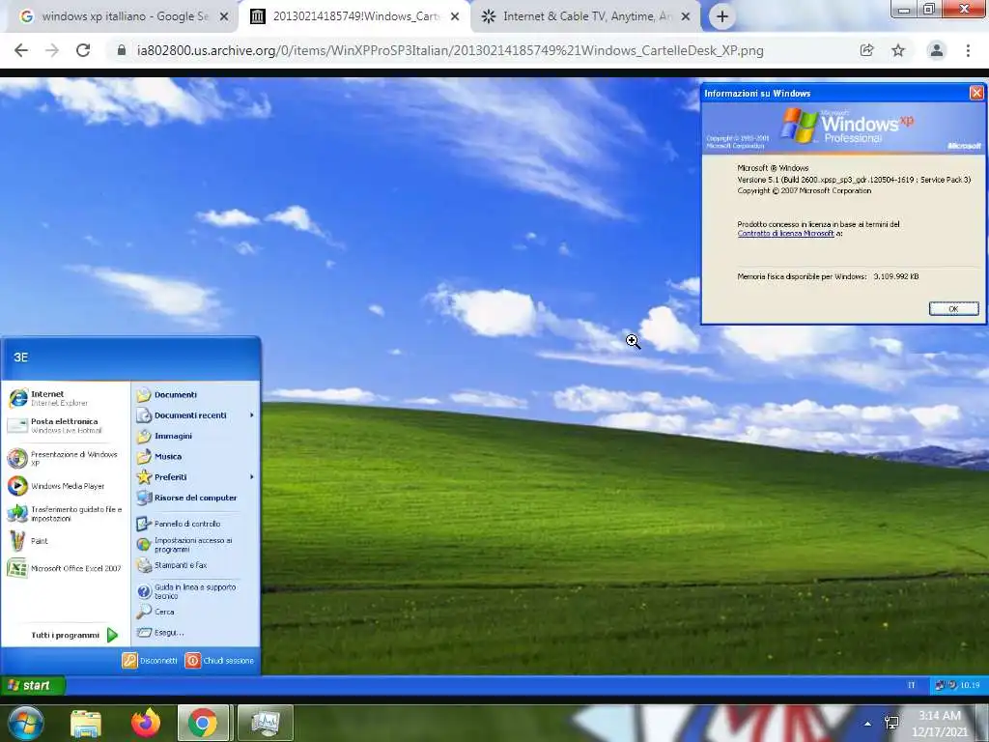Open the Contratto di licenza Microsoft link
The width and height of the screenshot is (989, 742).
(786, 234)
